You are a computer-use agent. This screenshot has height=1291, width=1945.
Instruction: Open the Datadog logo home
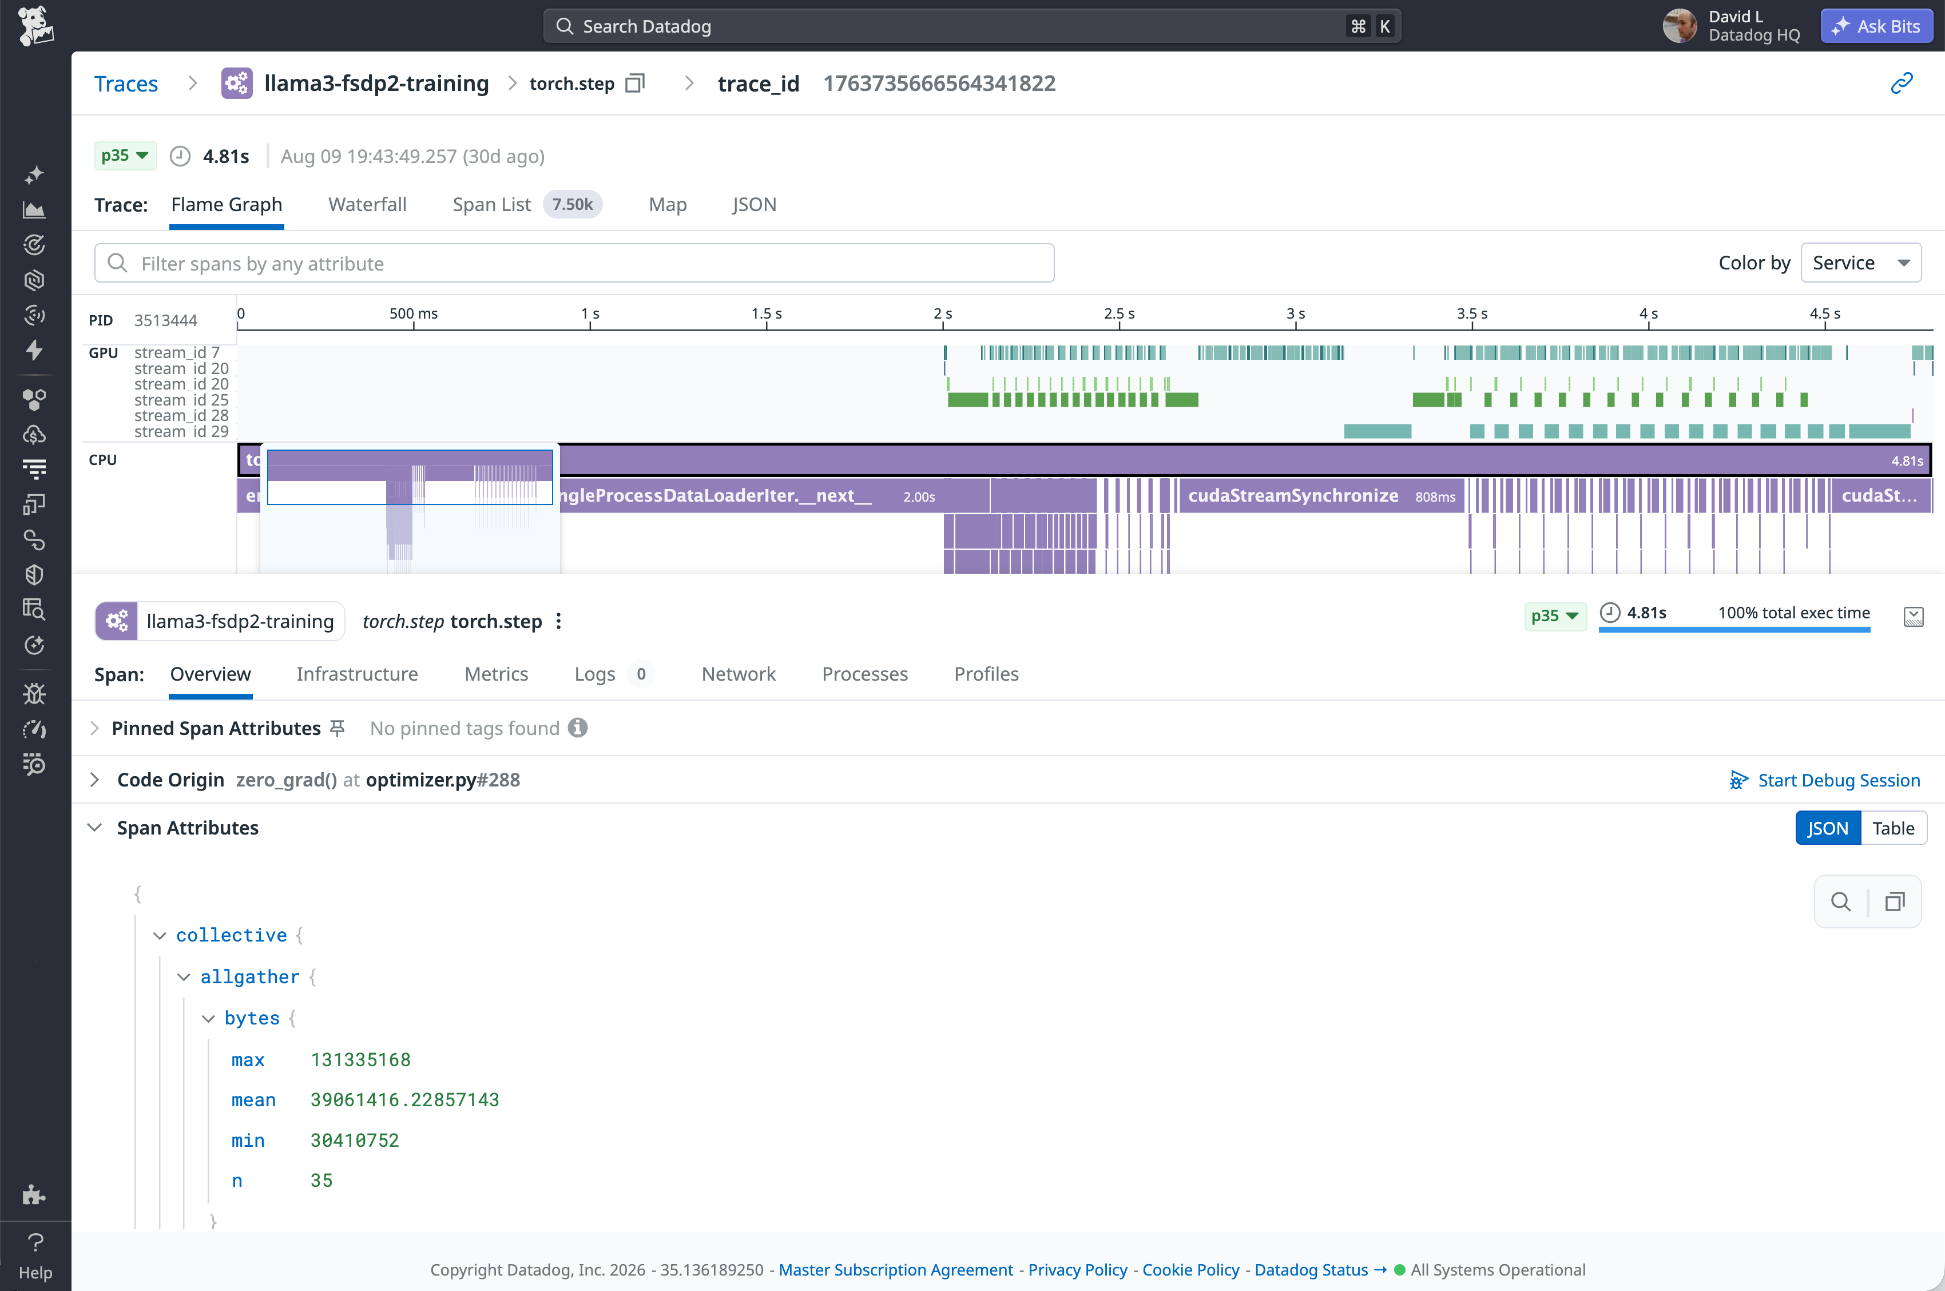click(35, 26)
